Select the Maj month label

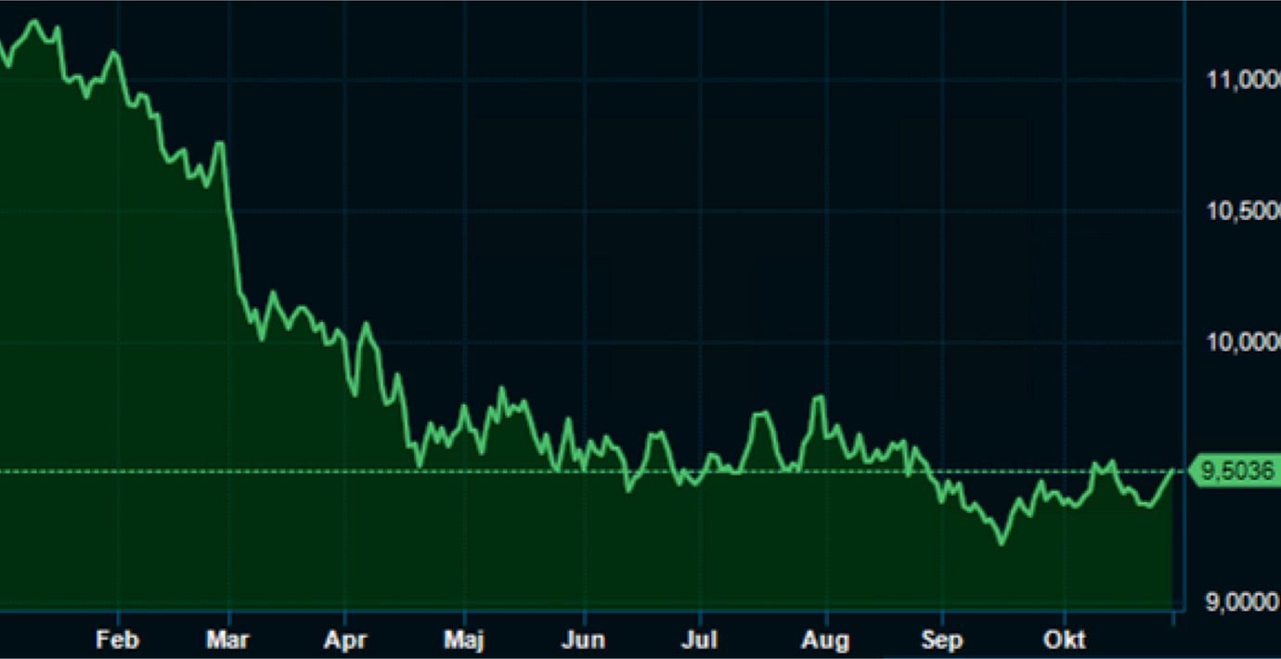click(464, 640)
